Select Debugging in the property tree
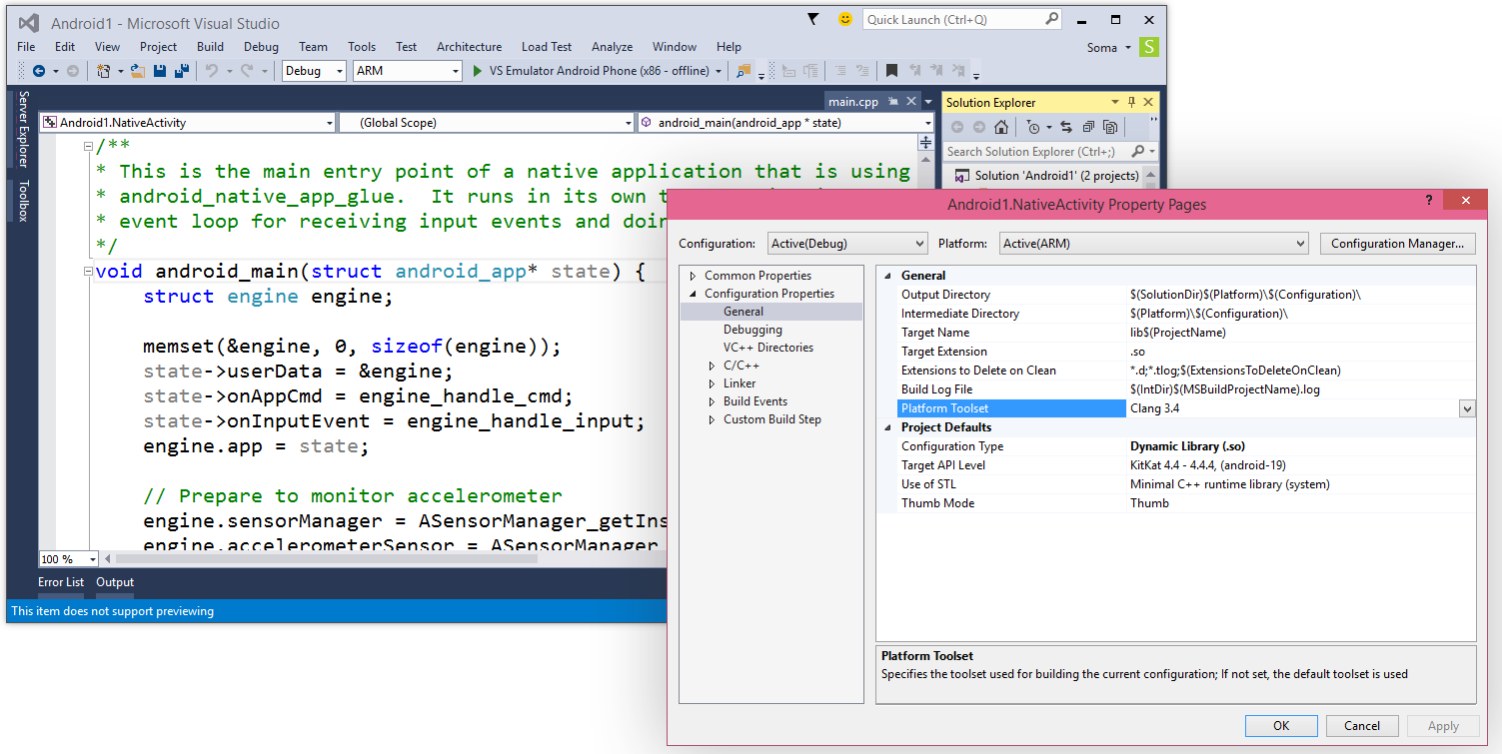This screenshot has width=1502, height=754. pyautogui.click(x=752, y=330)
